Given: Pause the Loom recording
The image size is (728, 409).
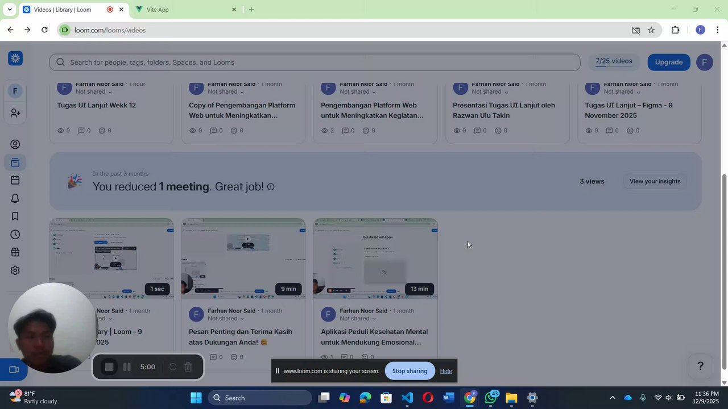Looking at the screenshot, I should pyautogui.click(x=127, y=367).
